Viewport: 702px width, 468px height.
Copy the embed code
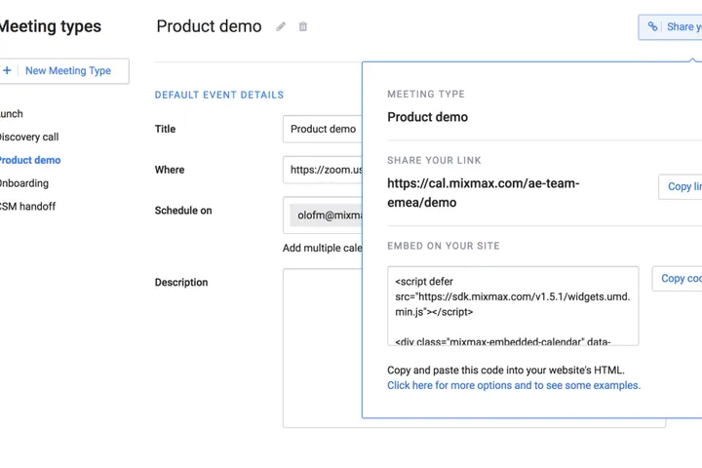[678, 279]
